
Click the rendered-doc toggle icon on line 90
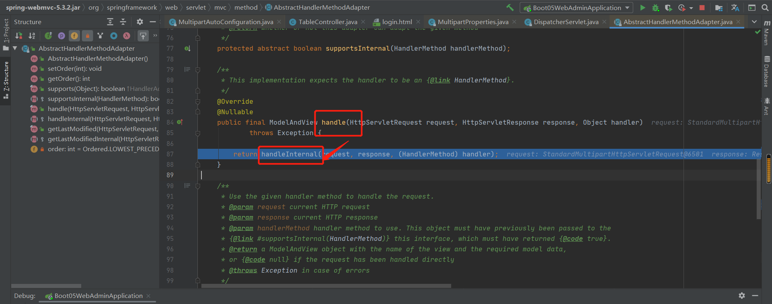[187, 186]
